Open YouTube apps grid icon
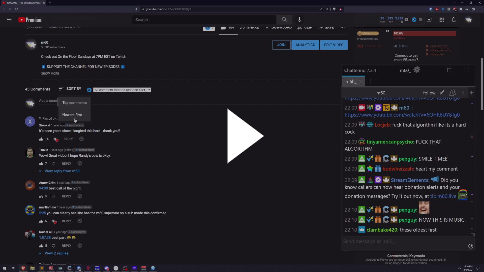 pyautogui.click(x=441, y=19)
